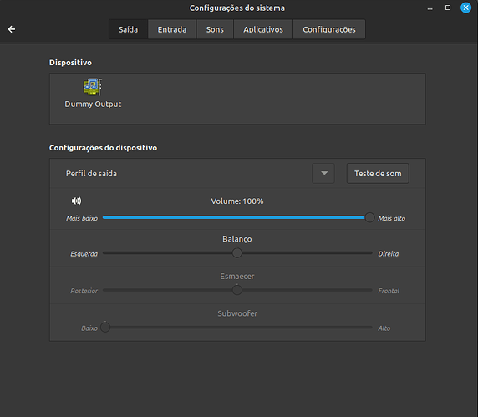478x417 pixels.
Task: Close the Configurações do sistema window
Action: [x=465, y=8]
